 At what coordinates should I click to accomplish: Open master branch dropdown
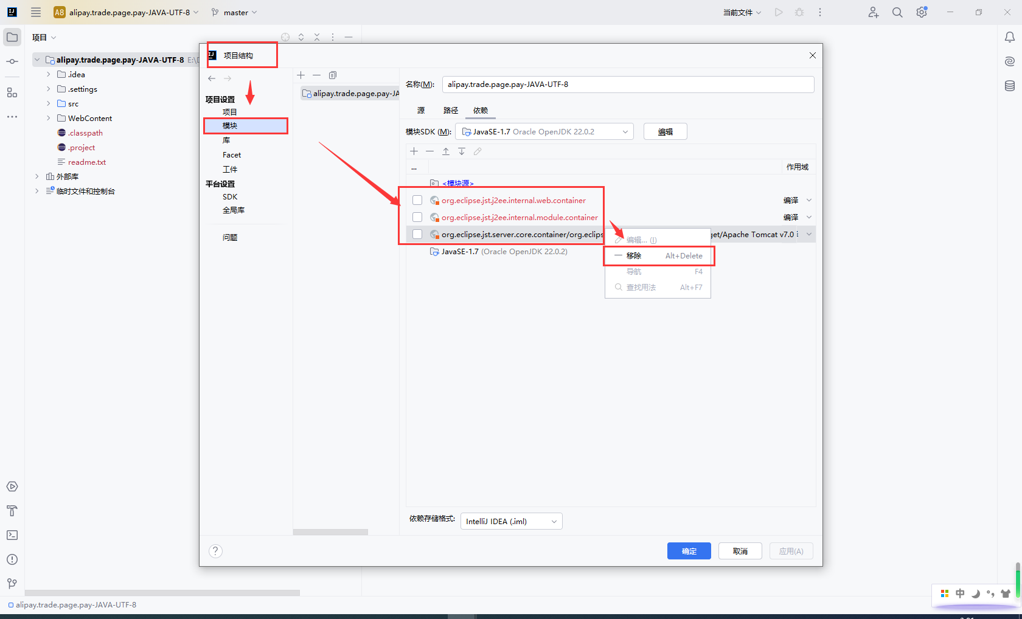234,12
